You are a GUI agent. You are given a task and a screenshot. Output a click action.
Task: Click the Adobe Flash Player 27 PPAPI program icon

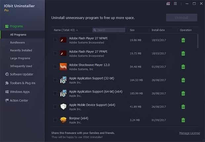click(x=63, y=53)
